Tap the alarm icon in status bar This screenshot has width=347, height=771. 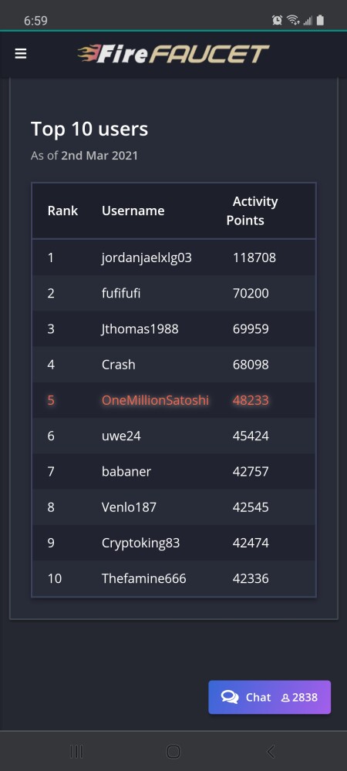tap(277, 20)
